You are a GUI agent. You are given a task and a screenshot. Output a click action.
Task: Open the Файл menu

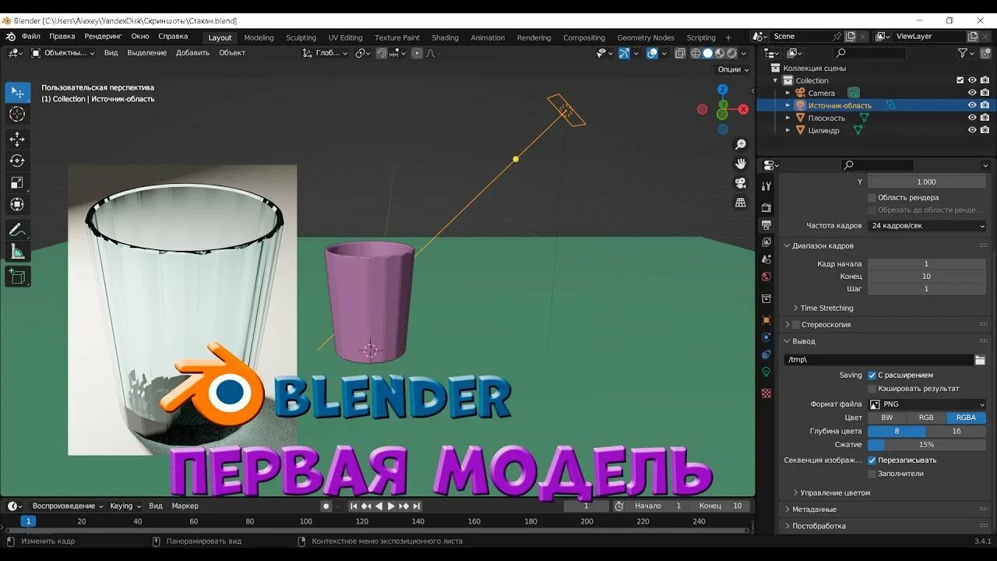tap(31, 37)
